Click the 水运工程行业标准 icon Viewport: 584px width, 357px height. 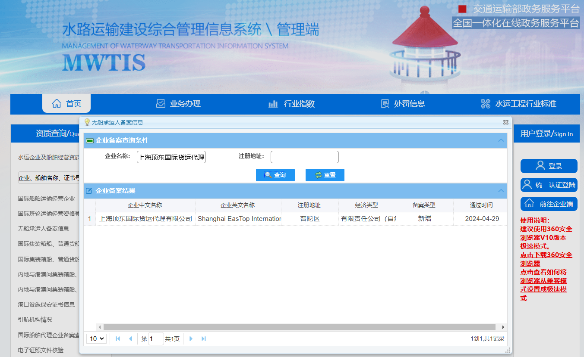point(486,104)
